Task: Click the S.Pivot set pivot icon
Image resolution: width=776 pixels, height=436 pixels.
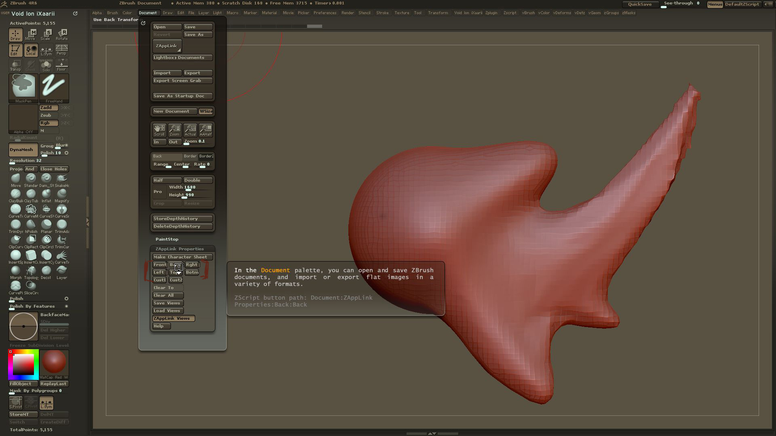Action: 15,402
